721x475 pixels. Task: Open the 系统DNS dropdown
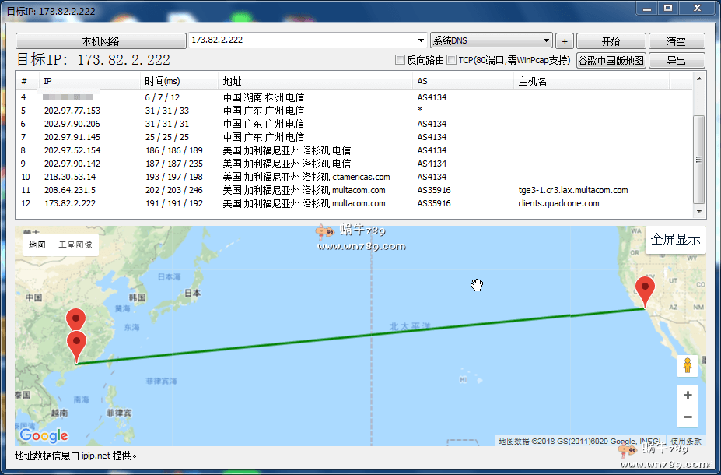pyautogui.click(x=544, y=40)
